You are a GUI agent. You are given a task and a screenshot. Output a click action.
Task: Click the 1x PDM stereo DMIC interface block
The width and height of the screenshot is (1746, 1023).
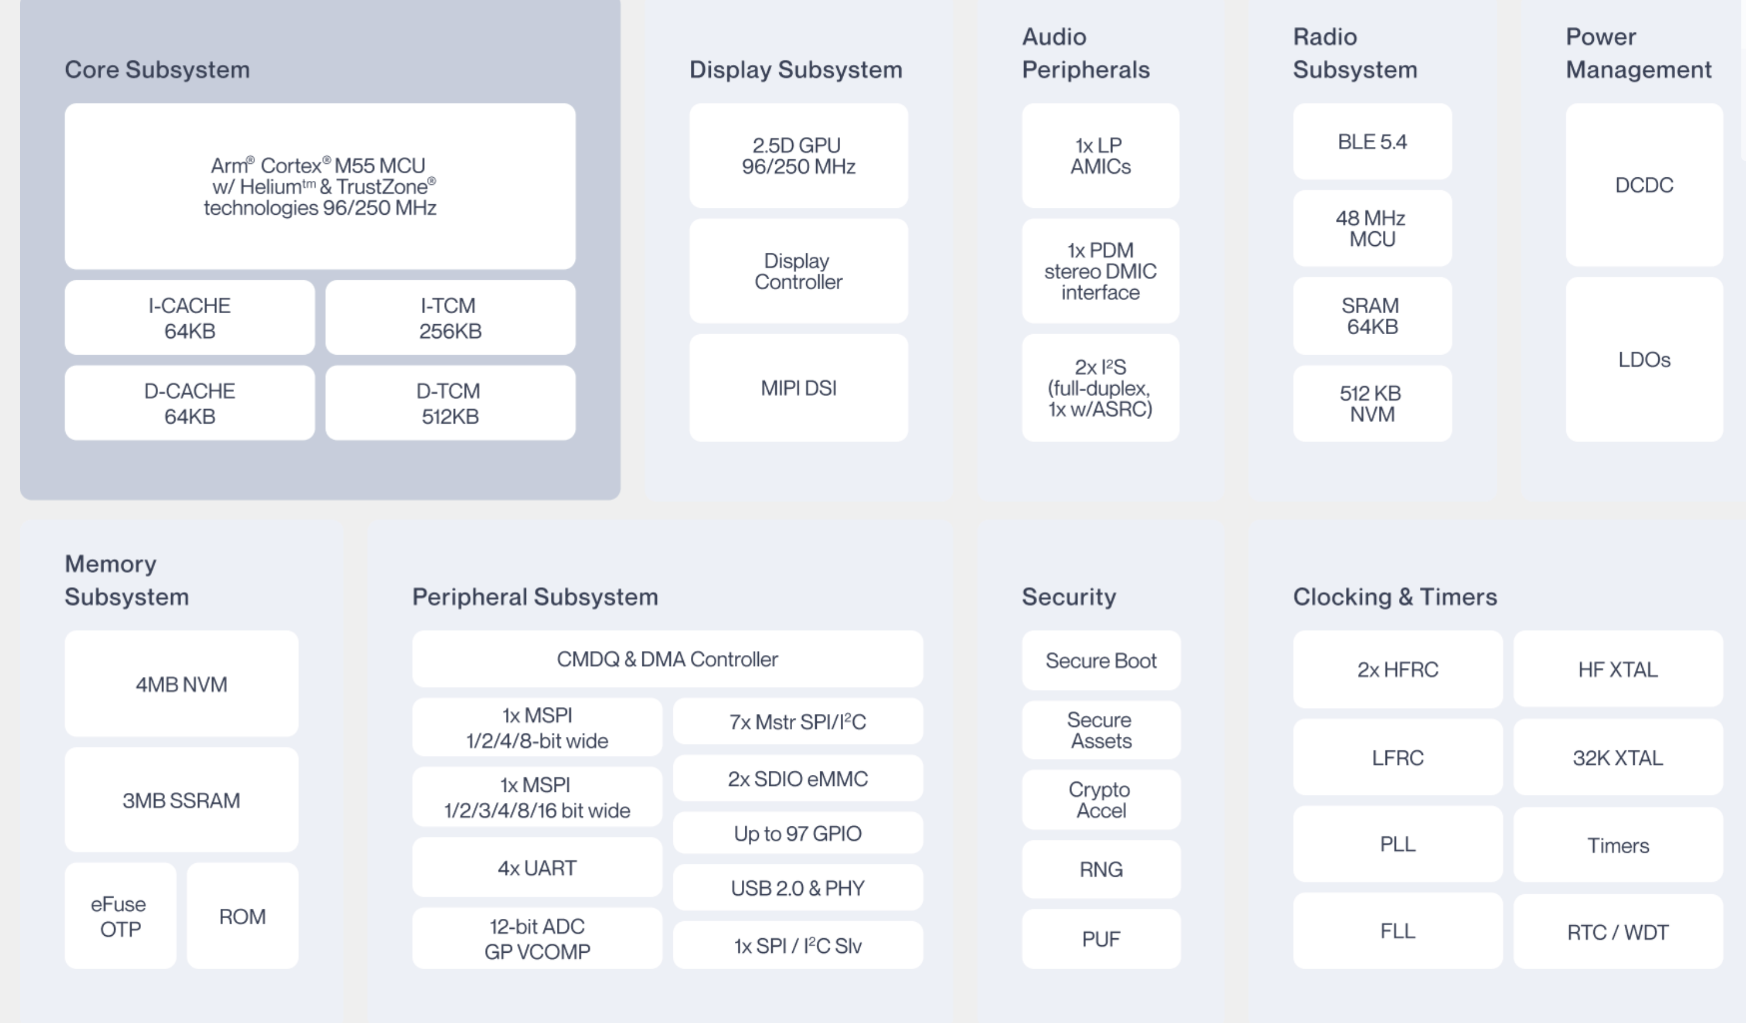click(x=1100, y=271)
